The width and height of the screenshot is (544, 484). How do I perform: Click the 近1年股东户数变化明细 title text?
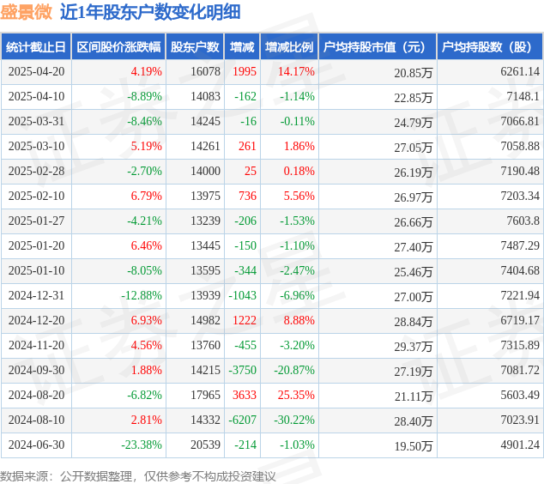[x=150, y=12]
